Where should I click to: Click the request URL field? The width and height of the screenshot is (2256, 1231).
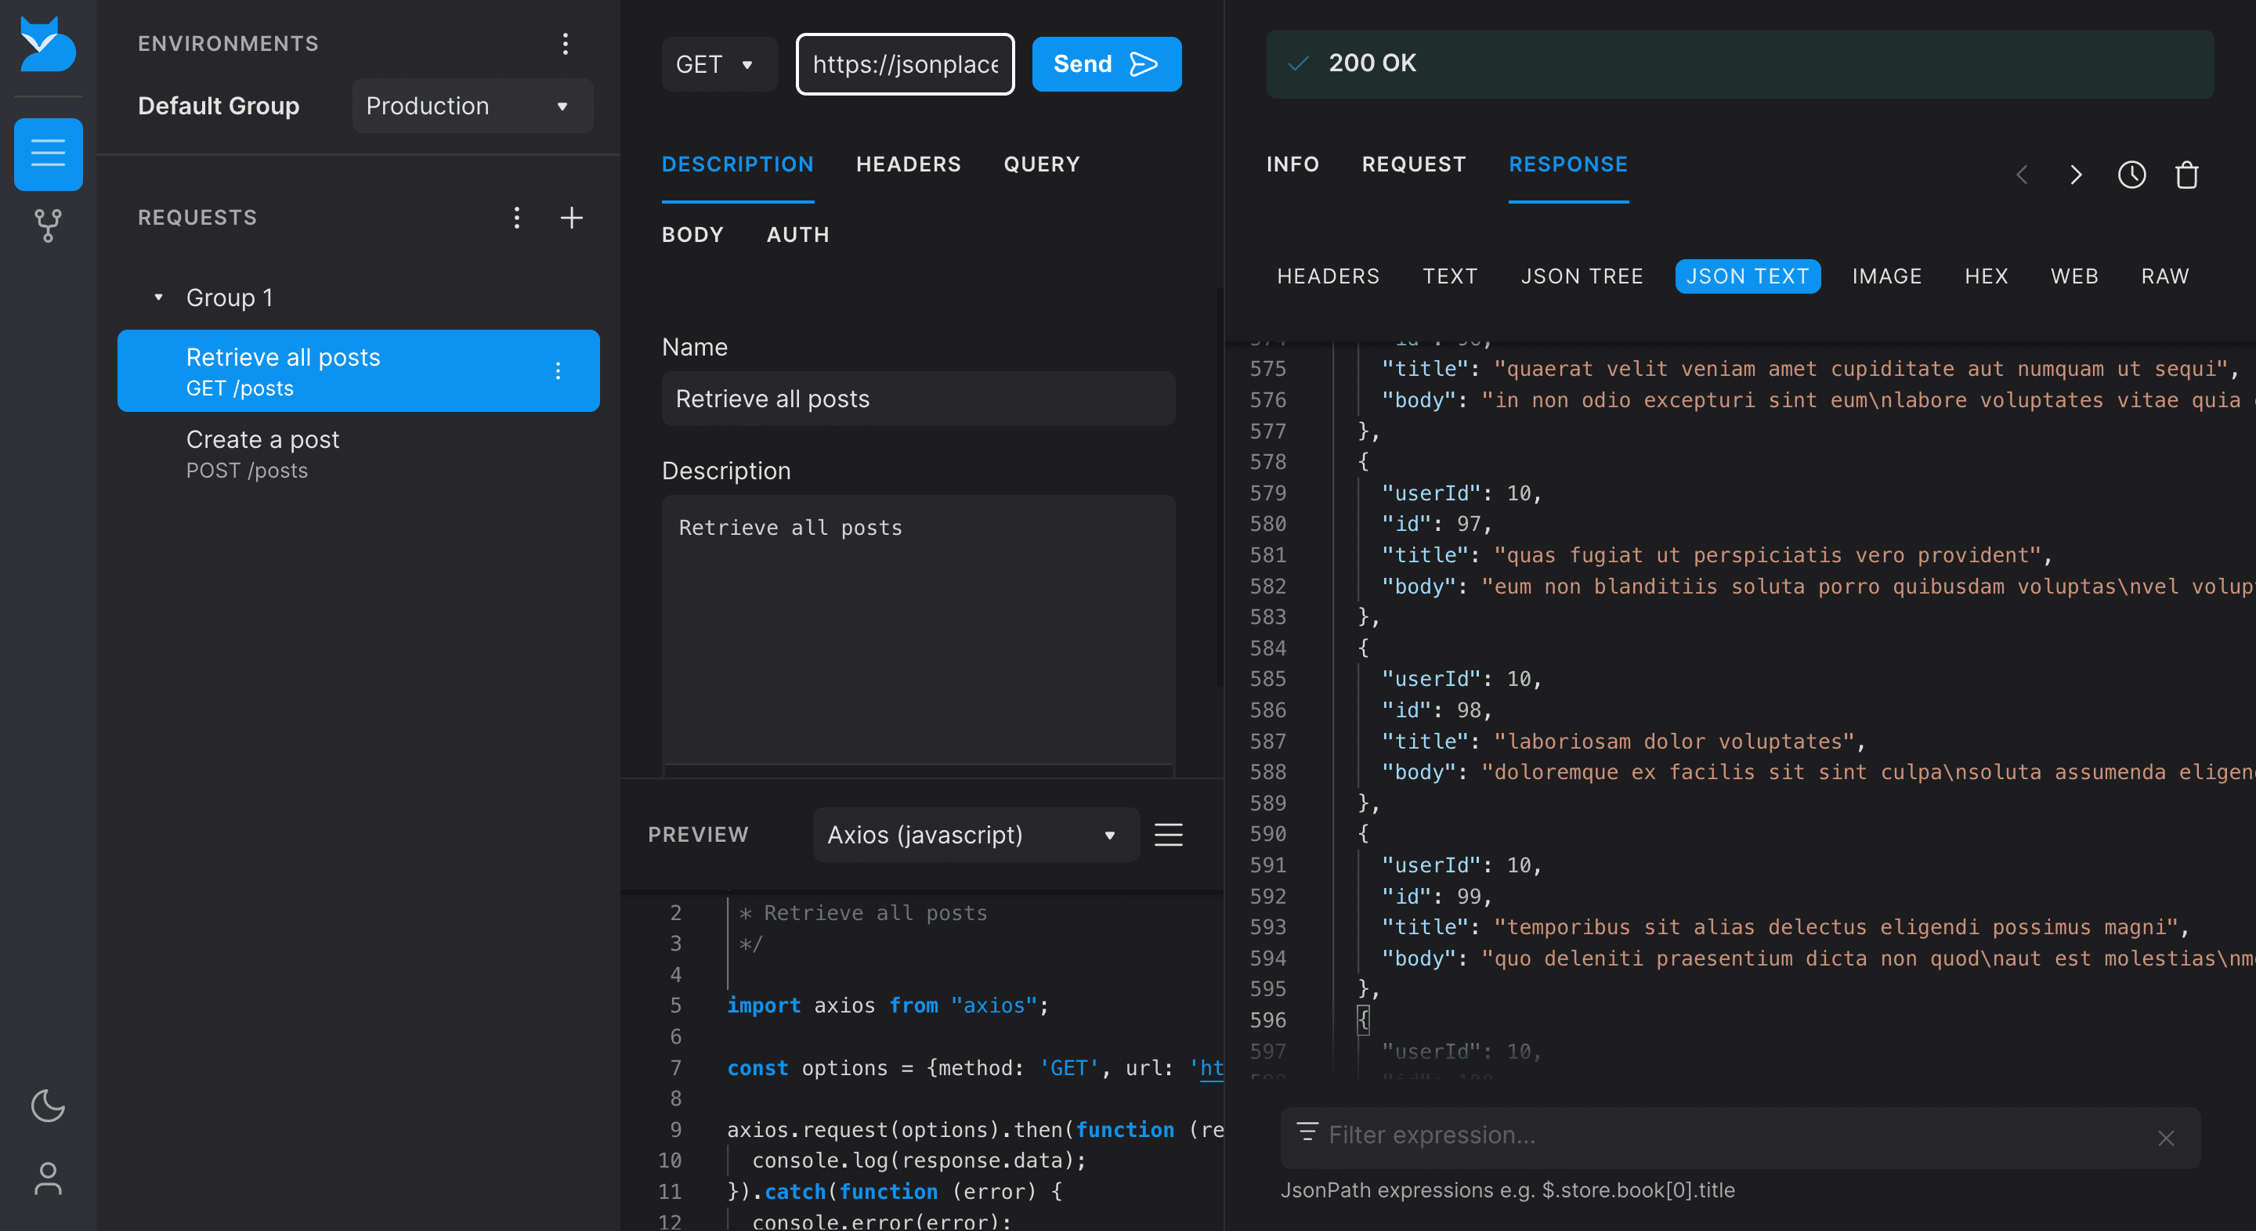[905, 64]
